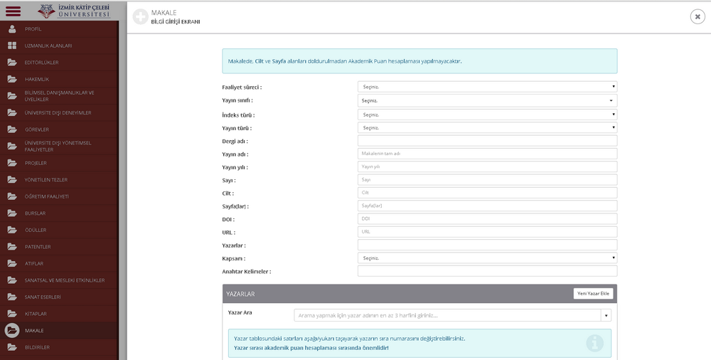Click the Cilt input field
Viewport: 711px width, 360px height.
[x=488, y=193]
